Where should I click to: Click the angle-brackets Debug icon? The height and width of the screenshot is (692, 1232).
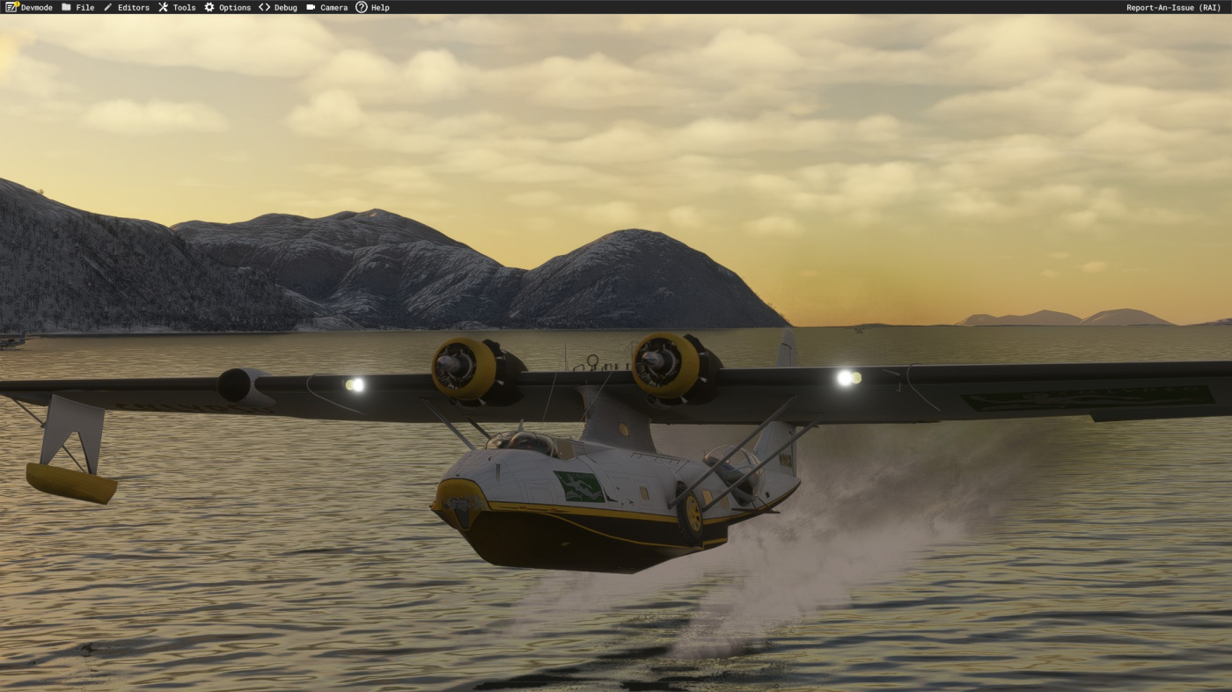click(264, 7)
